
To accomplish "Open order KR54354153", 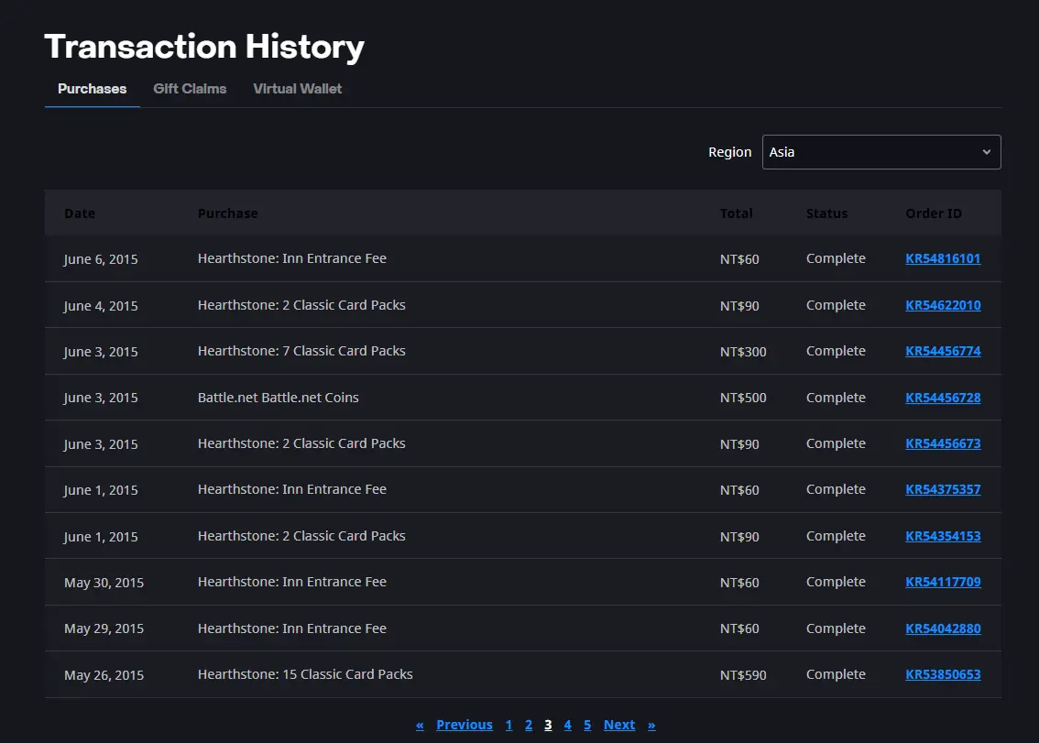I will (x=943, y=536).
